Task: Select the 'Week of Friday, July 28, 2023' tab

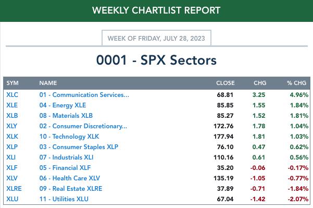Action: click(156, 38)
